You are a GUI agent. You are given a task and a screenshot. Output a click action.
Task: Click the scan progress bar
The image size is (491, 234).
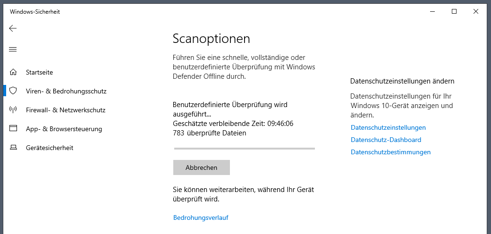pyautogui.click(x=244, y=149)
